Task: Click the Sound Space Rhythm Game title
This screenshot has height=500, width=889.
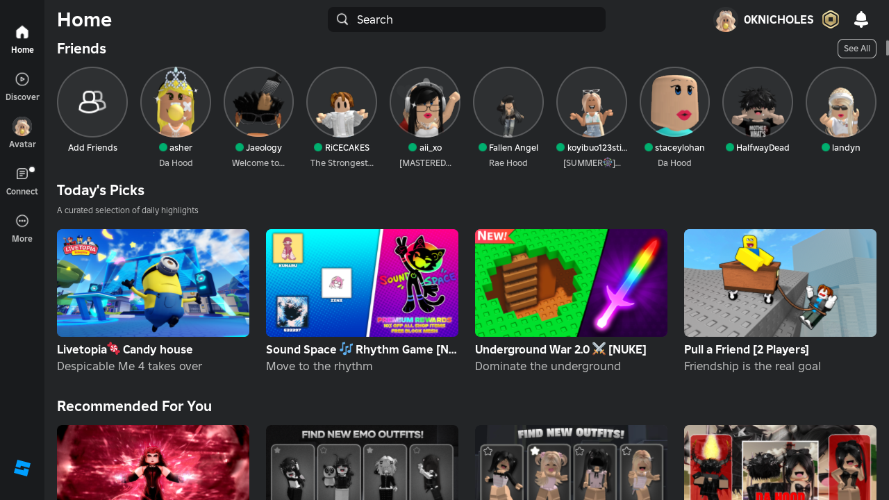Action: click(361, 349)
